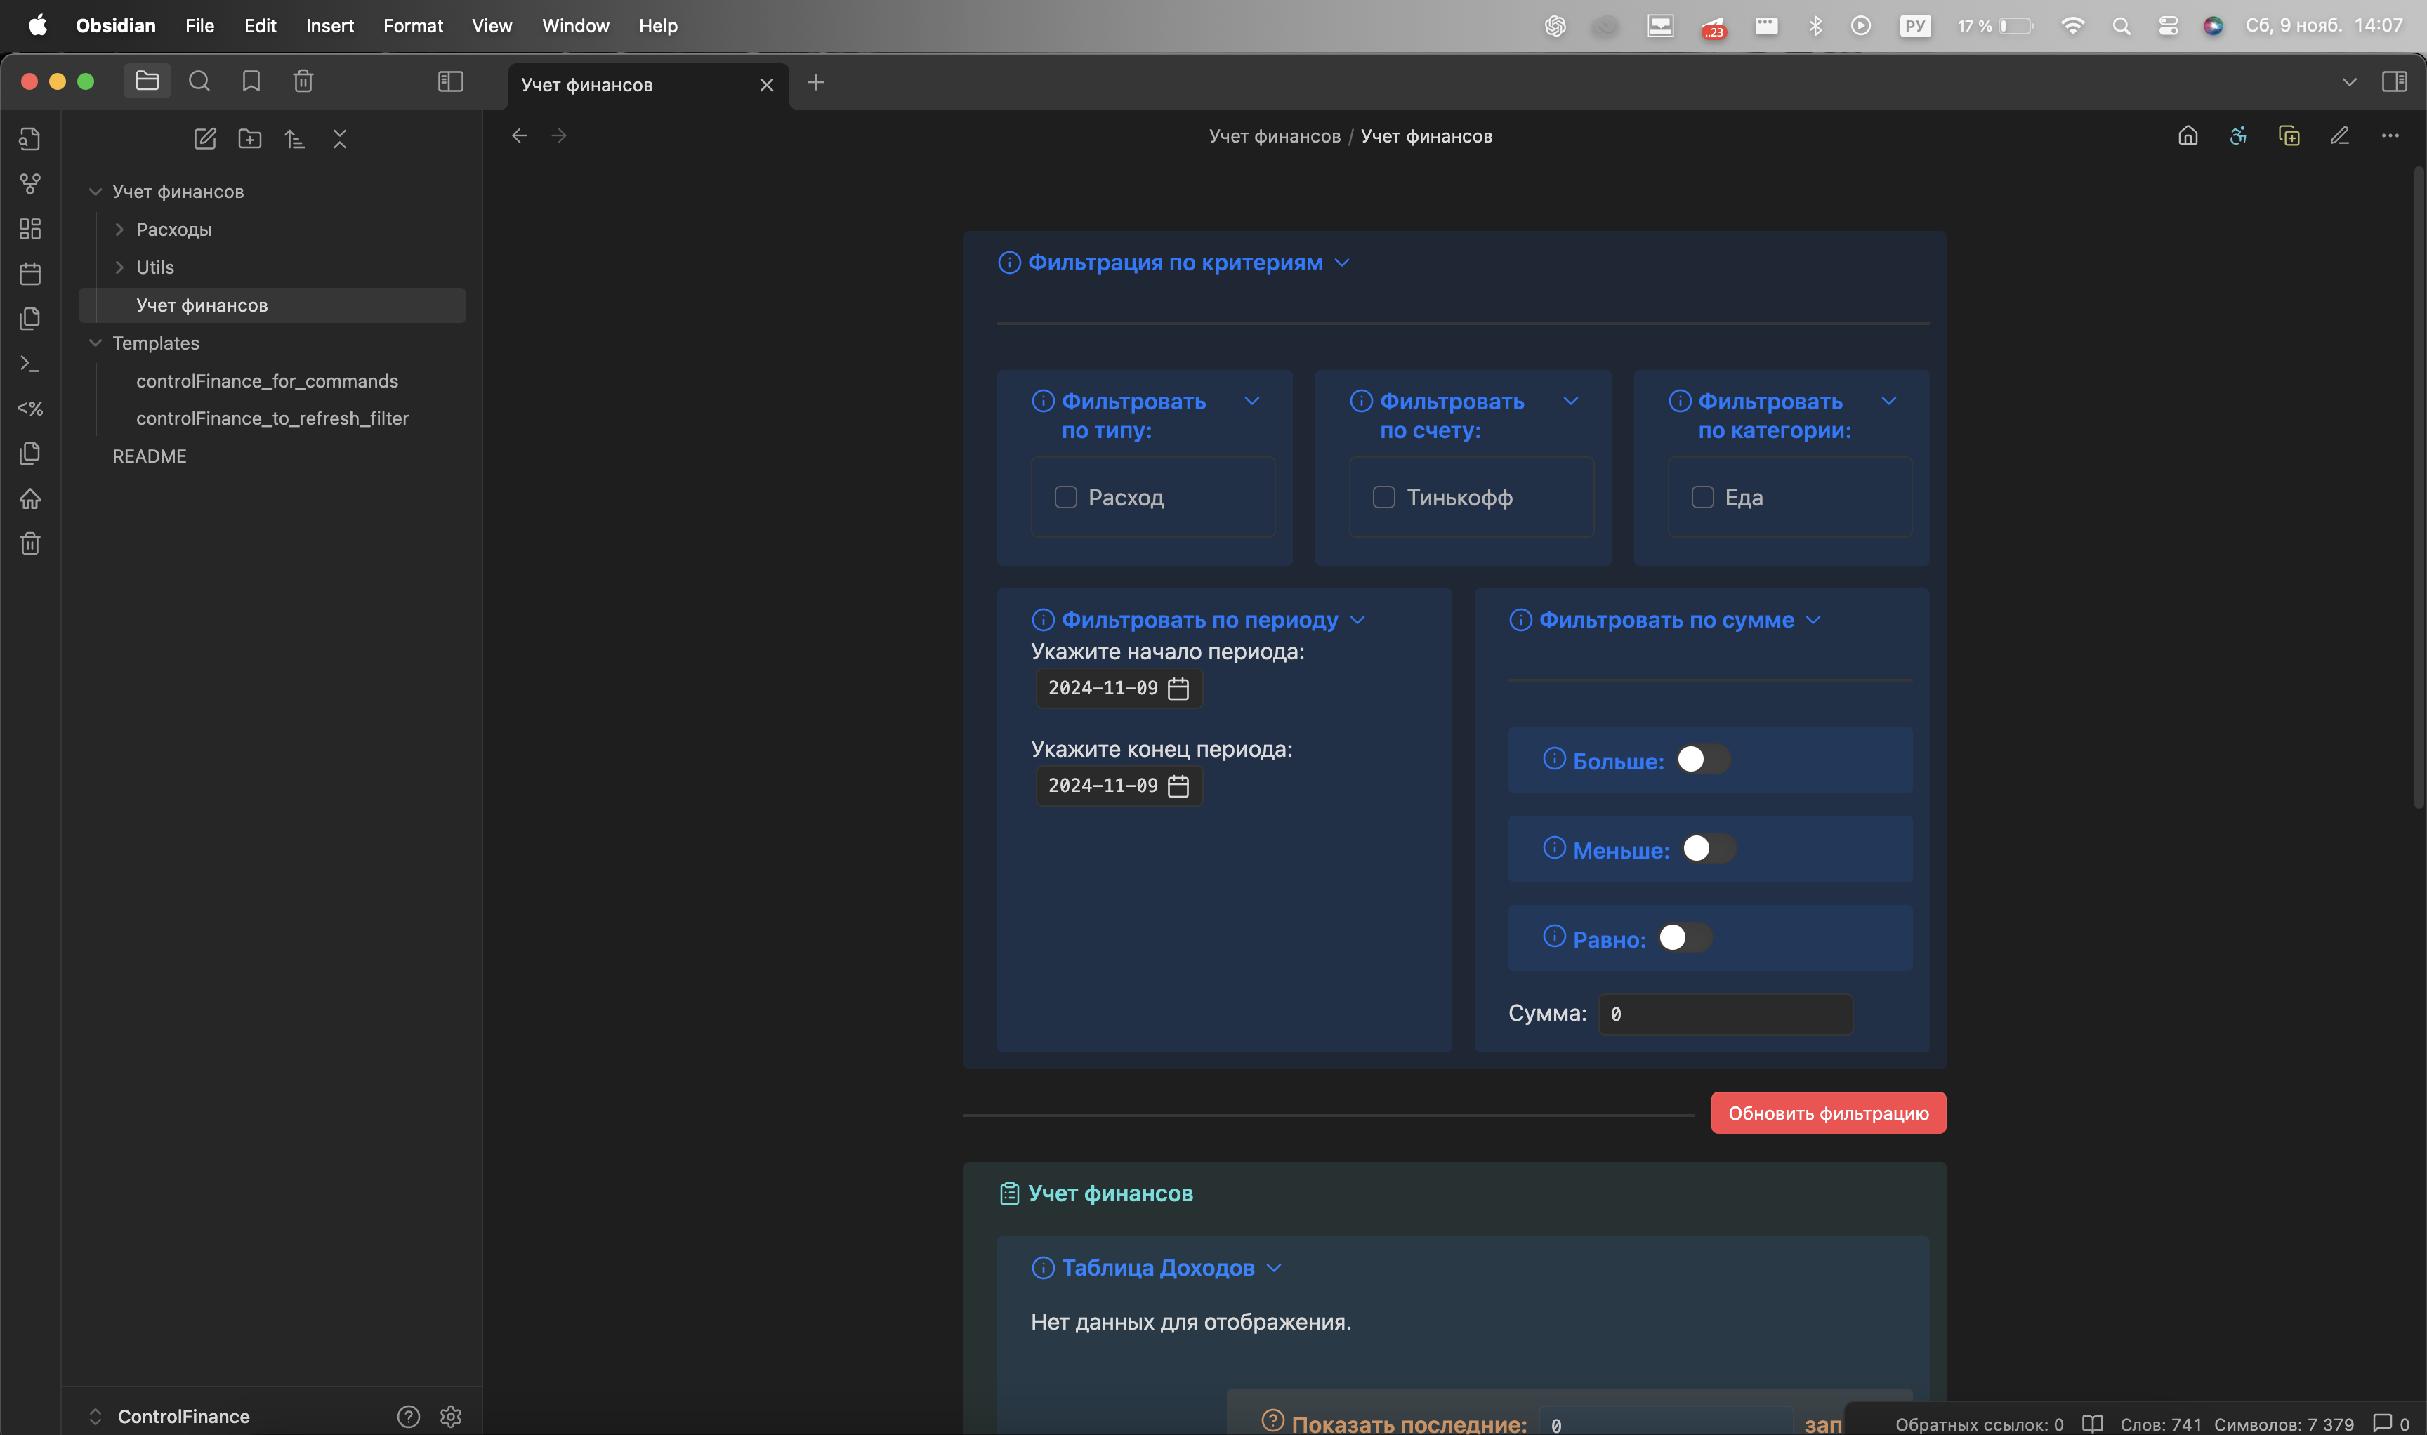The image size is (2427, 1435).
Task: Click the layout toggle icon in toolbar
Action: pyautogui.click(x=449, y=79)
